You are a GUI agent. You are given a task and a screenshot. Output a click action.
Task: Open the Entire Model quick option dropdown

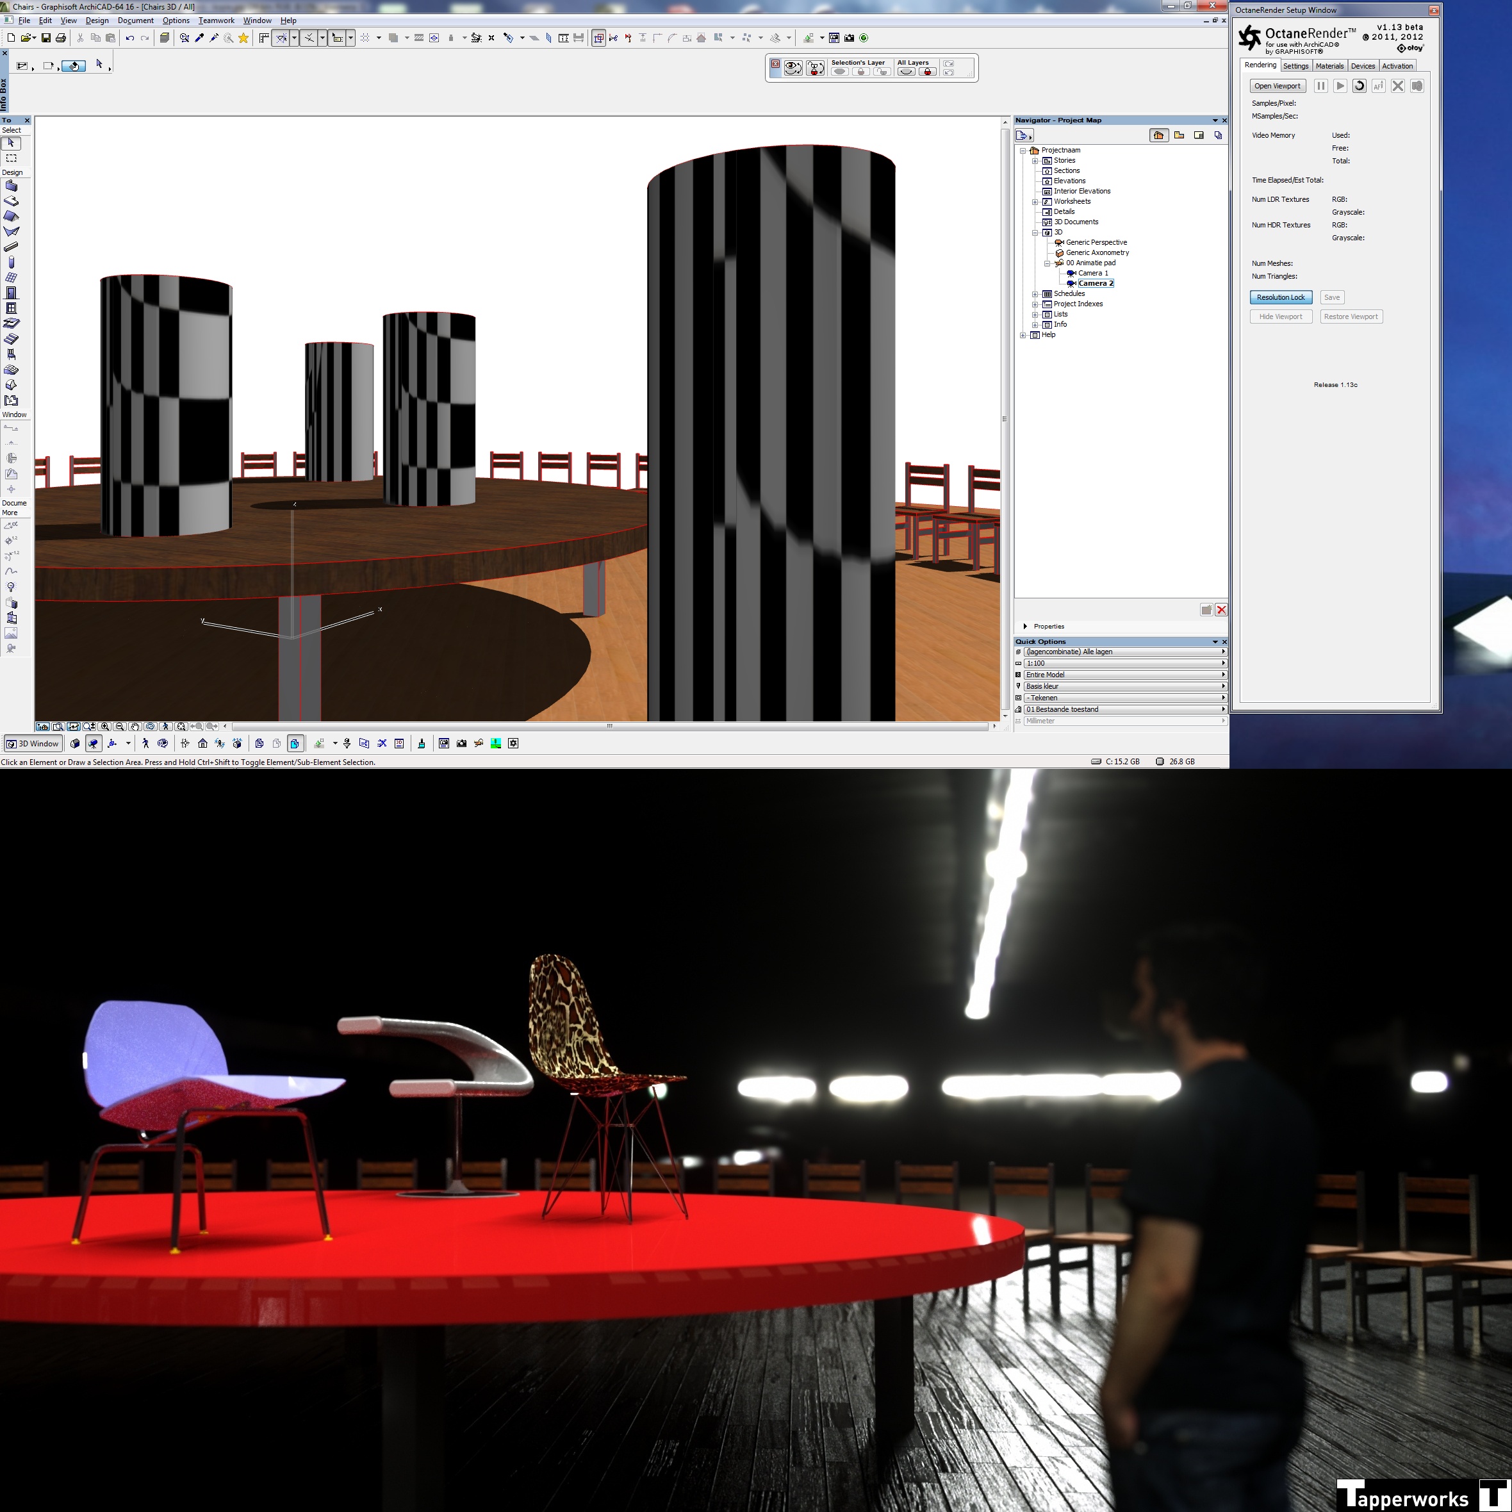[1123, 675]
